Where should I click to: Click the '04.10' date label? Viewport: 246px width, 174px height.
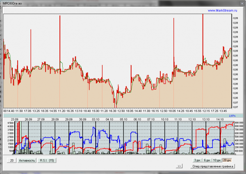click(109, 119)
